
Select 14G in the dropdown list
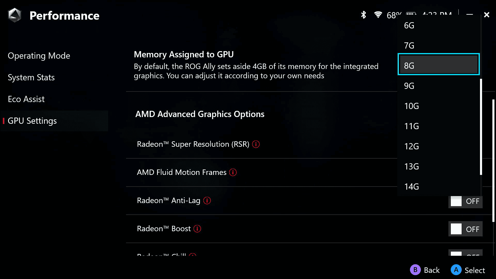coord(438,187)
